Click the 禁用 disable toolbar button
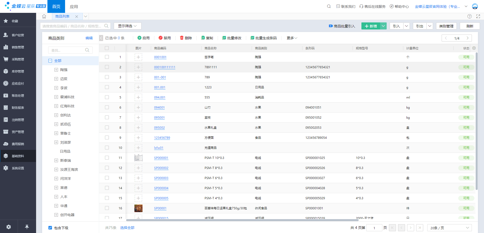The height and width of the screenshot is (233, 484). 165,38
